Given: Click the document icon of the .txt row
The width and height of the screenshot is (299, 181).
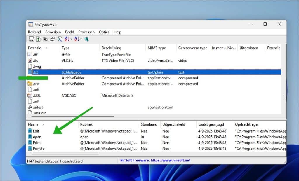Looking at the screenshot, I should point(30,72).
